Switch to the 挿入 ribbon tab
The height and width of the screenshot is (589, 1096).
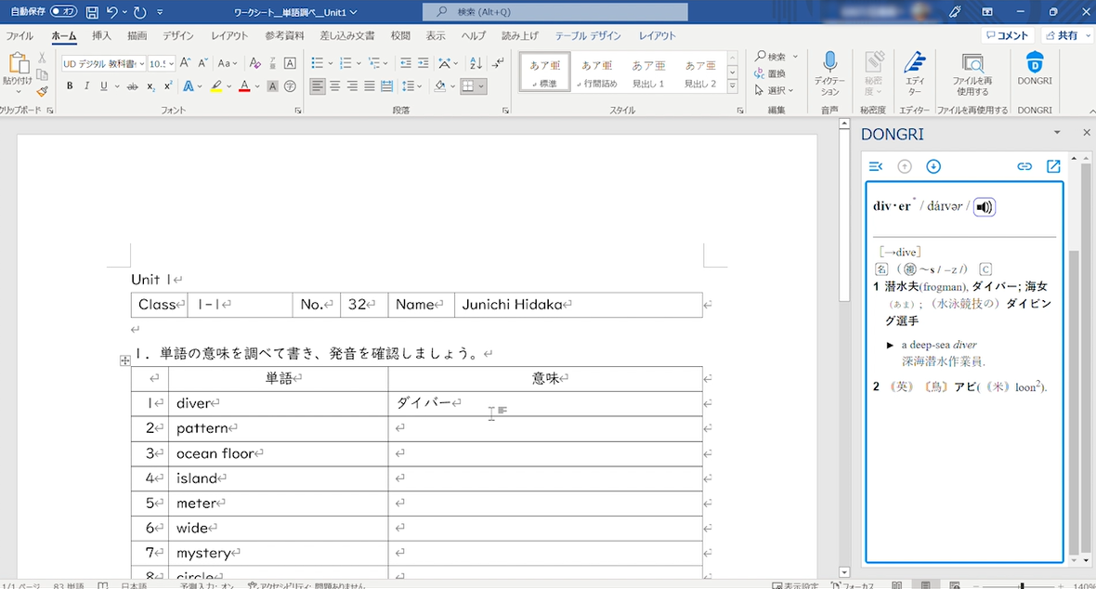pos(101,35)
